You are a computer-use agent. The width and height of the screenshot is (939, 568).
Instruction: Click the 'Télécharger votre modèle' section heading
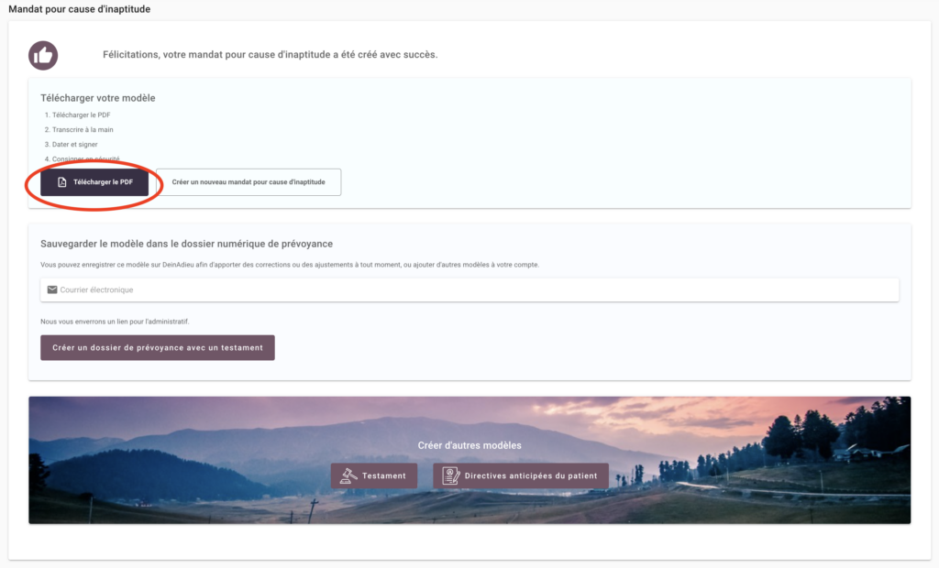(98, 98)
